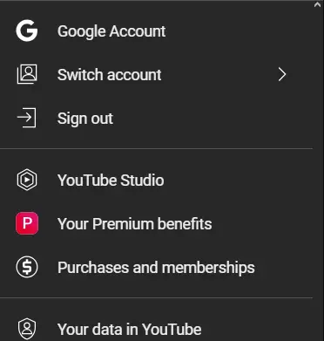Click the Switch account person icon
This screenshot has width=324, height=341.
click(x=27, y=74)
